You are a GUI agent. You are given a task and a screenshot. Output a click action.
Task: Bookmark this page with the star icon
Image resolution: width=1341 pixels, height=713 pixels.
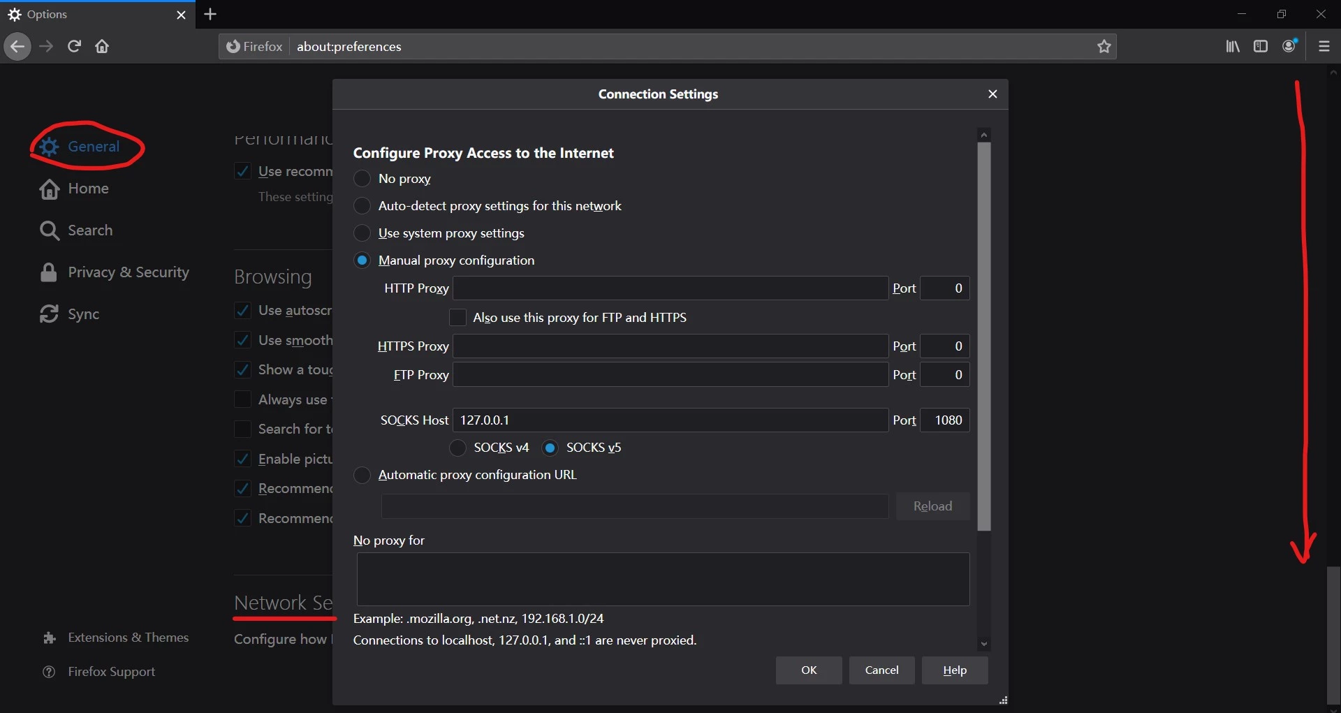coord(1104,47)
